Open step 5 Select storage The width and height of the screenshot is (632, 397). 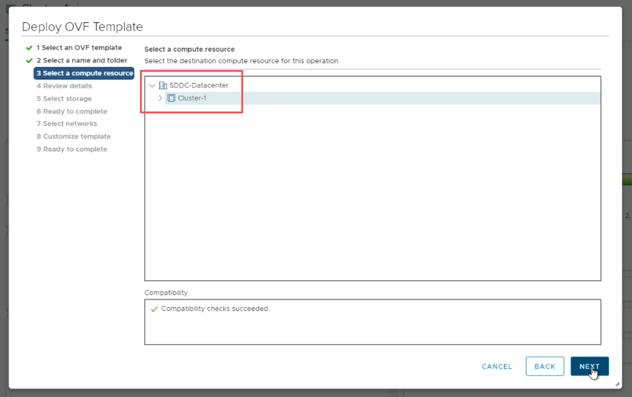pyautogui.click(x=64, y=99)
